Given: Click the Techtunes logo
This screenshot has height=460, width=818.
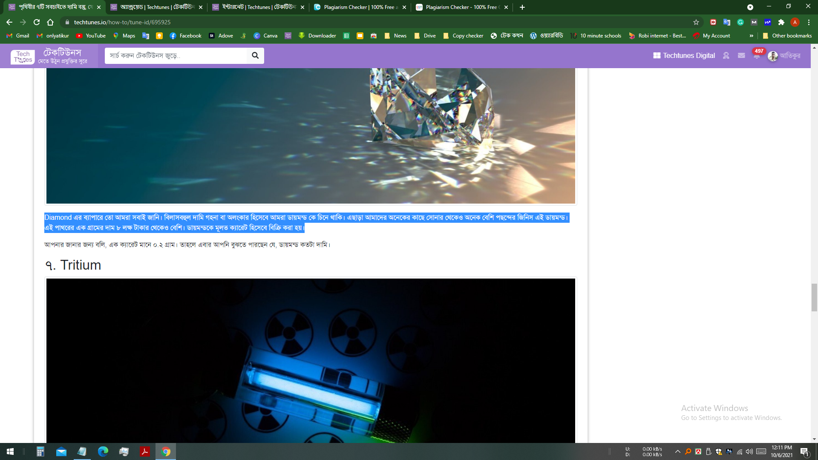Looking at the screenshot, I should tap(23, 56).
